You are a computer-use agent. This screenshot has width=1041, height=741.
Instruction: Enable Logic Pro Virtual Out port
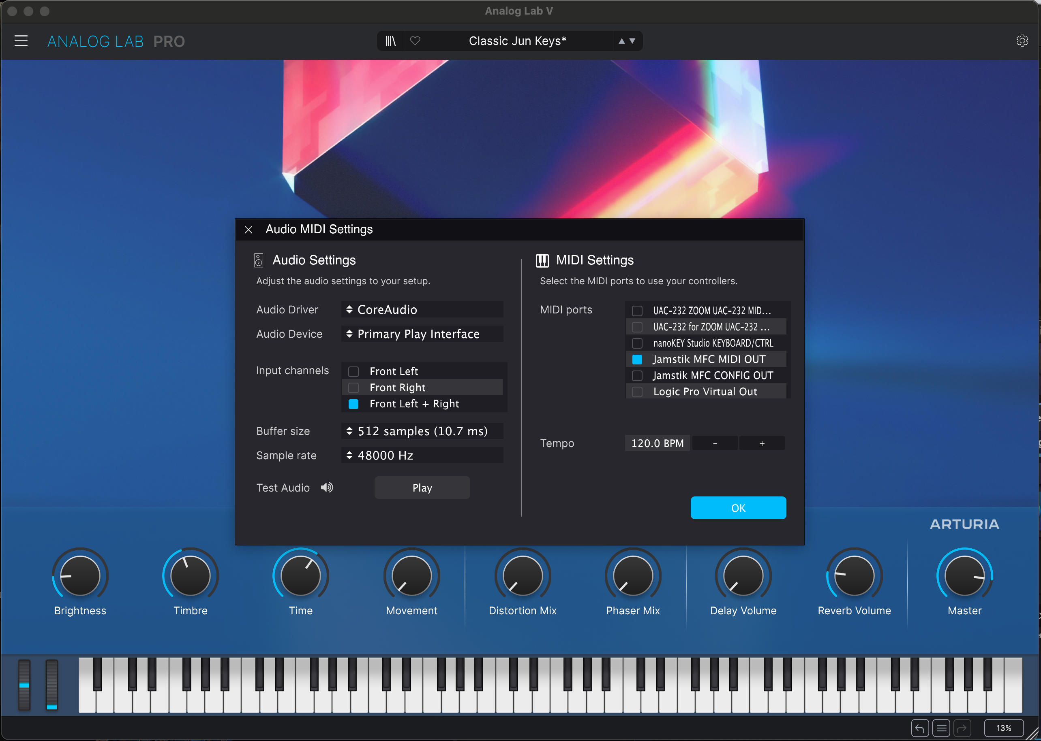[x=637, y=392]
